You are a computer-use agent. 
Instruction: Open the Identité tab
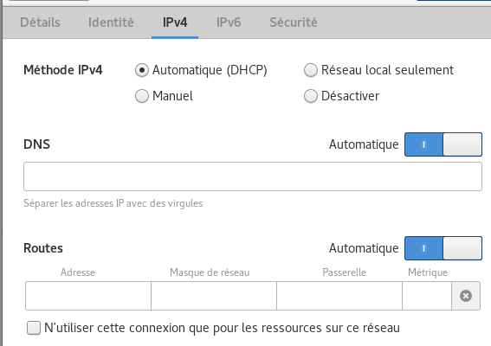[111, 22]
